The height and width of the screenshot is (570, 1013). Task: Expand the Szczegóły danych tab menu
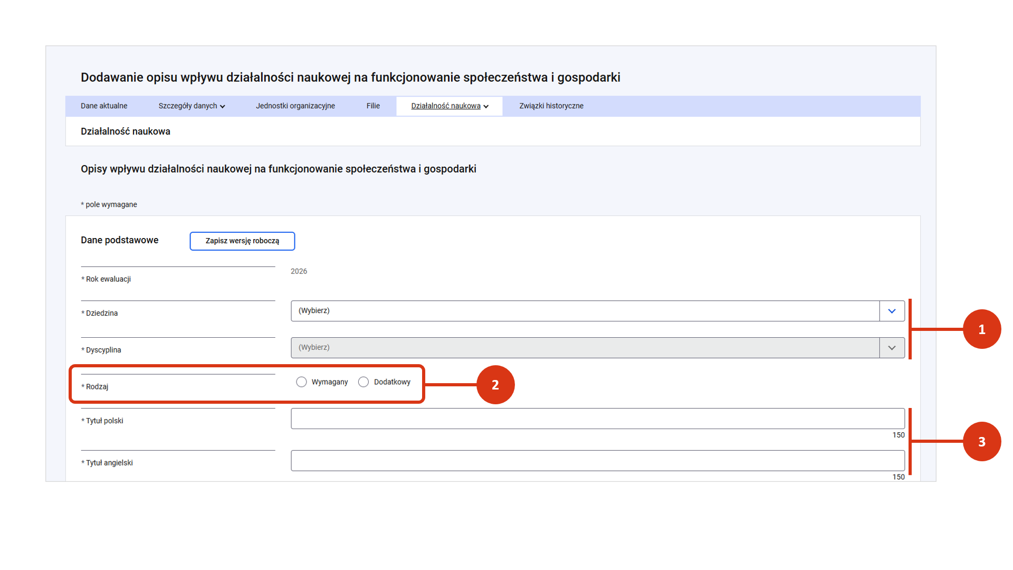tap(192, 106)
